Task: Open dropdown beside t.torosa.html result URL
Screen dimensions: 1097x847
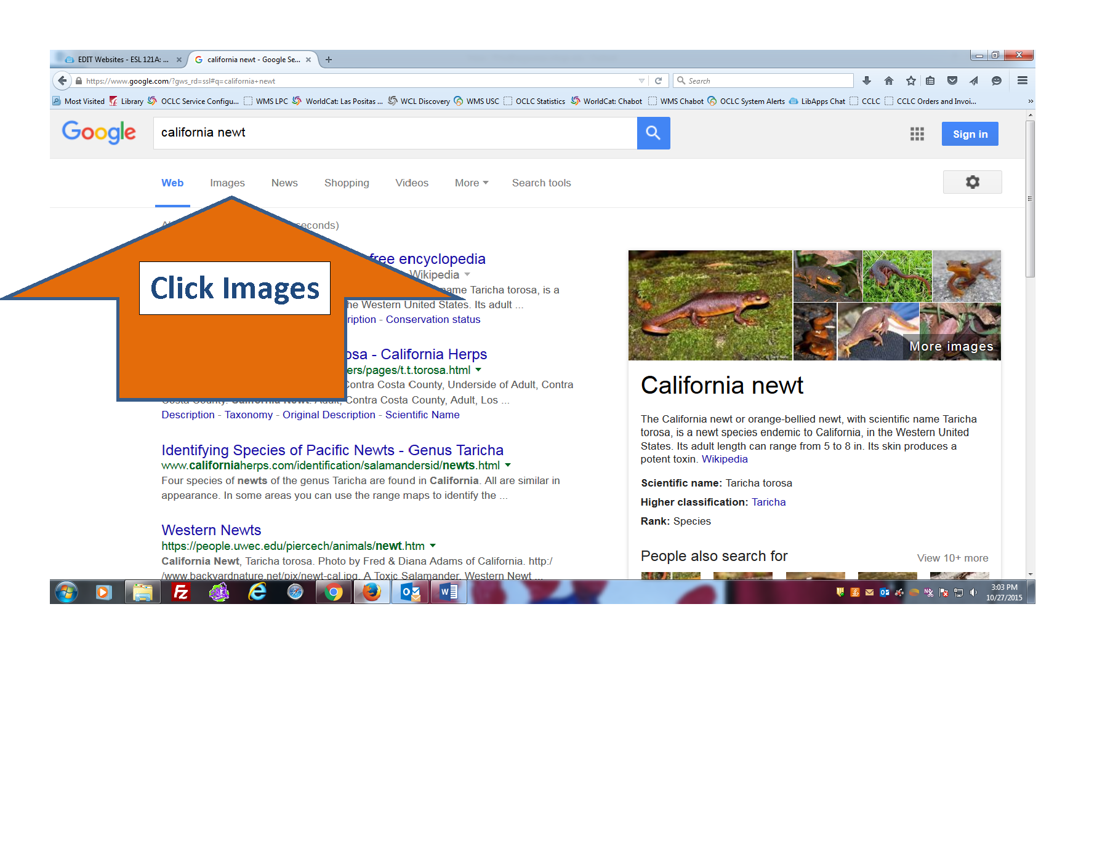Action: coord(478,370)
